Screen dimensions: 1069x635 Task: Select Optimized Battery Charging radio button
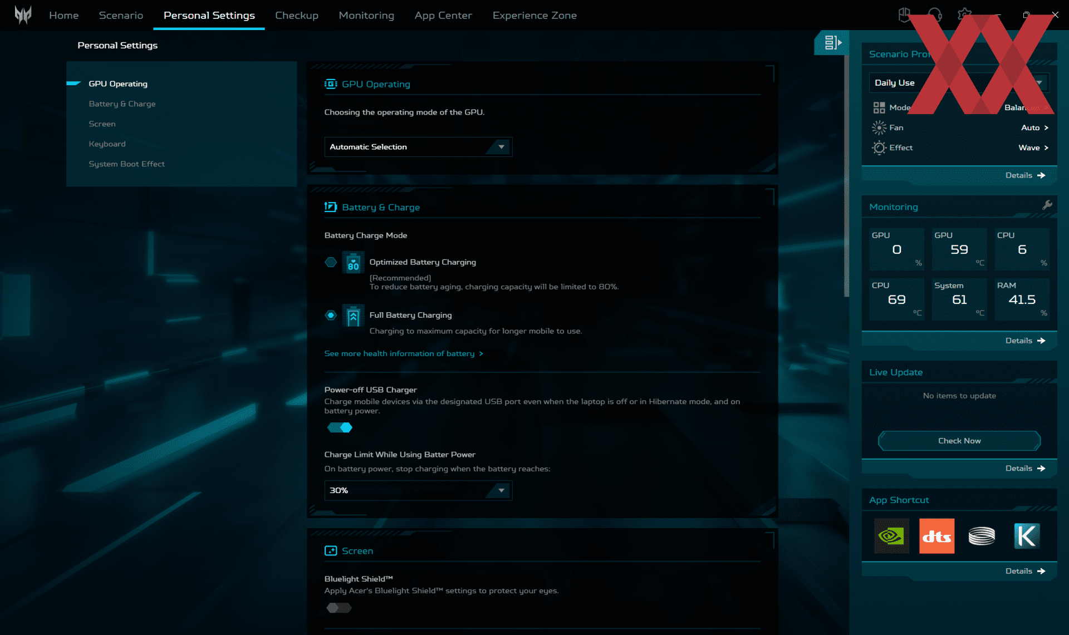[331, 262]
